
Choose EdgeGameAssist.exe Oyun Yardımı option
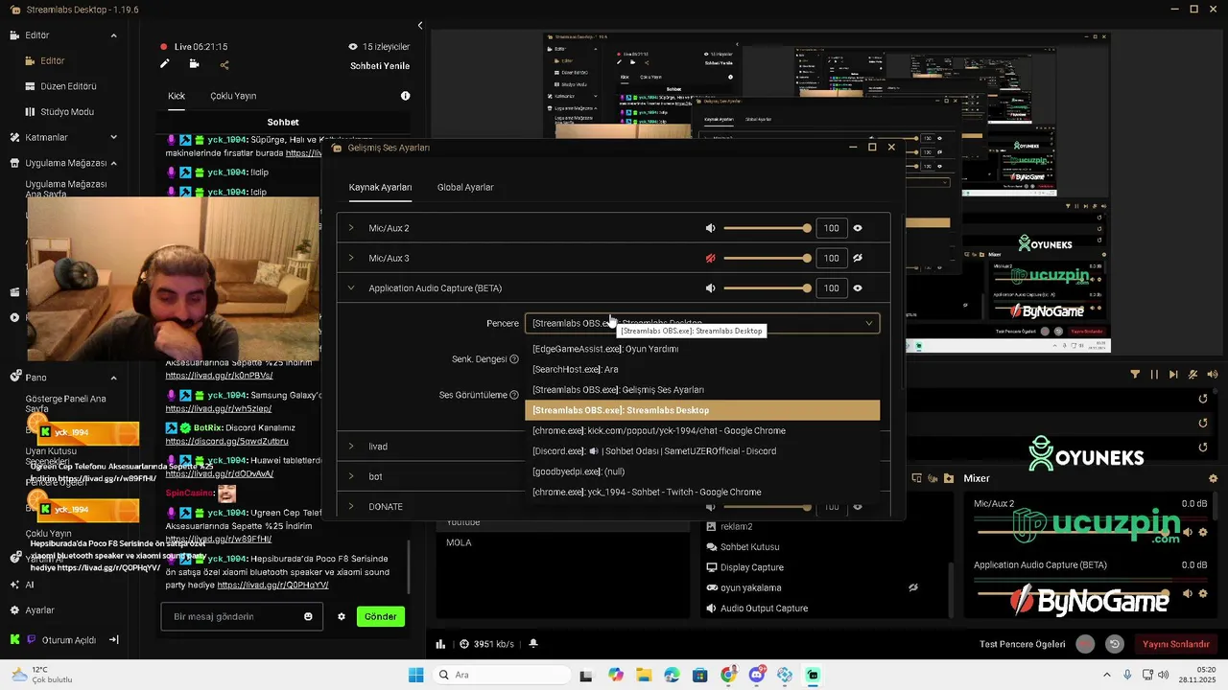pos(702,349)
